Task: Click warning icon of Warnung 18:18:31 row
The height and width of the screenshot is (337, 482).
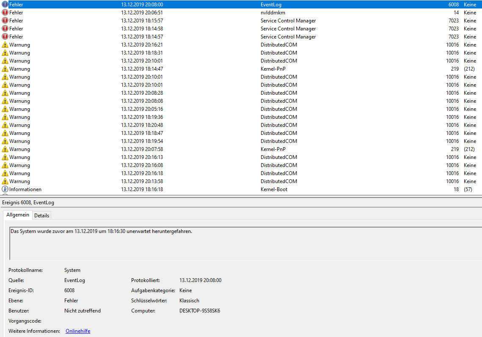Action: [5, 52]
